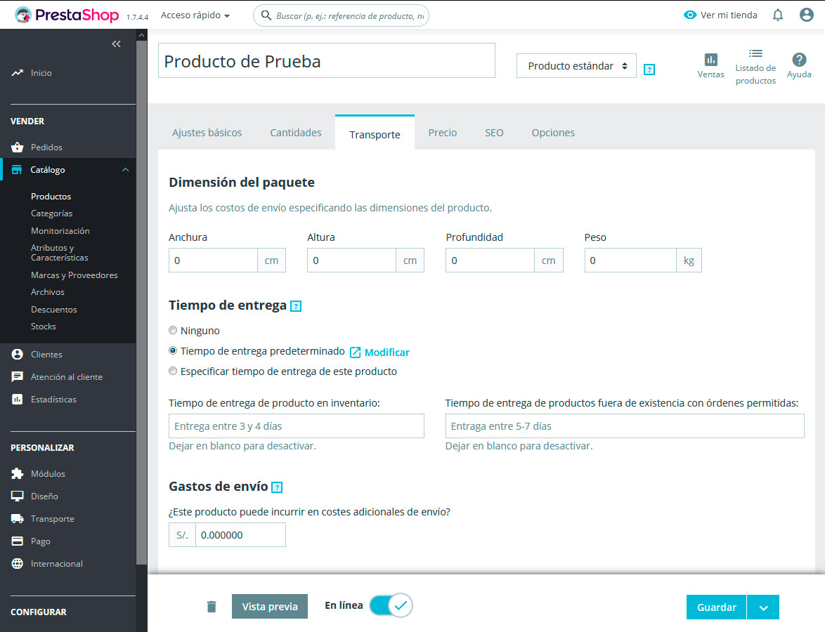Click search magnifier icon in top bar
The height and width of the screenshot is (632, 825).
pos(266,15)
